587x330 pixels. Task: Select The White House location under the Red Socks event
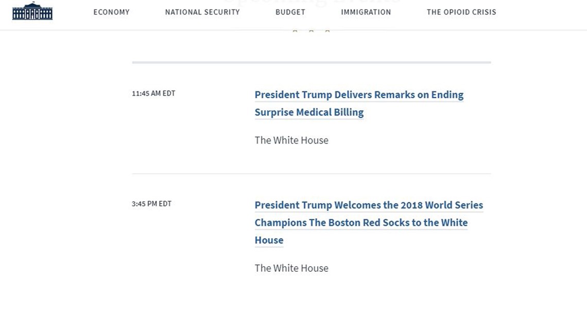coord(291,268)
